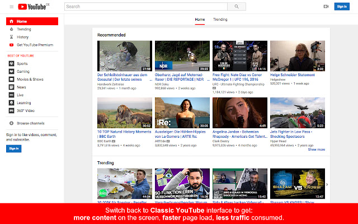
Task: Click the History hourglass icon
Action: click(x=11, y=37)
